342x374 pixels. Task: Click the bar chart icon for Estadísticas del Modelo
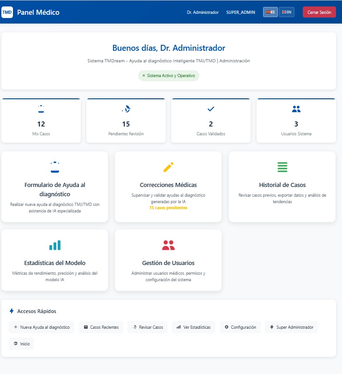(x=55, y=245)
